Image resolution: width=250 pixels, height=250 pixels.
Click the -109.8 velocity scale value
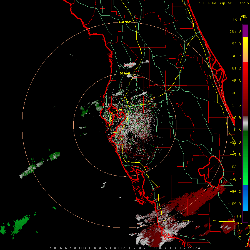click(x=234, y=204)
